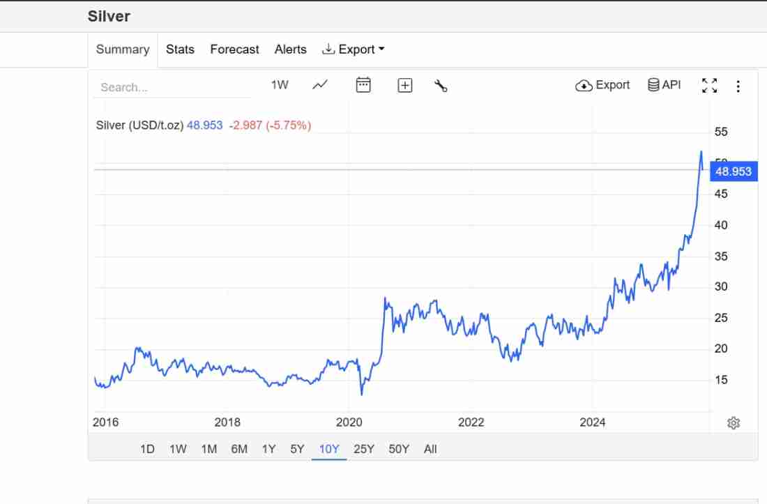767x504 pixels.
Task: Click the Search input field
Action: point(171,87)
